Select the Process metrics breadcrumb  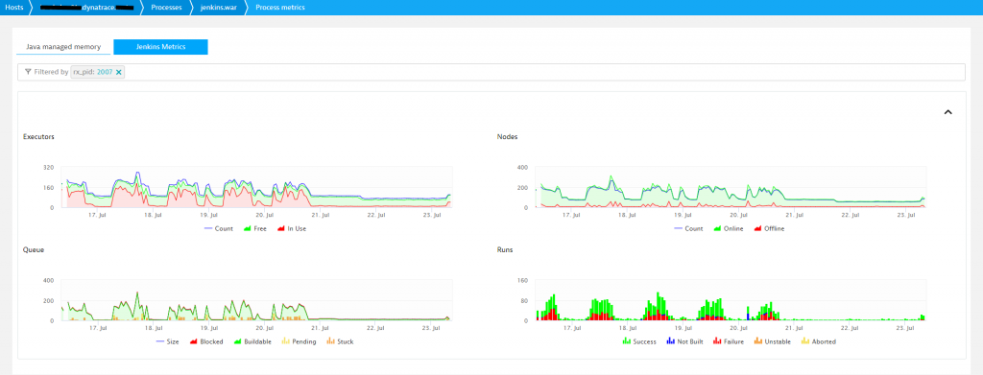click(x=279, y=7)
